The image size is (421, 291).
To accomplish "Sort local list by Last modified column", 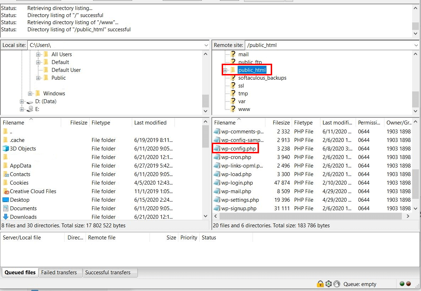I will (x=153, y=123).
